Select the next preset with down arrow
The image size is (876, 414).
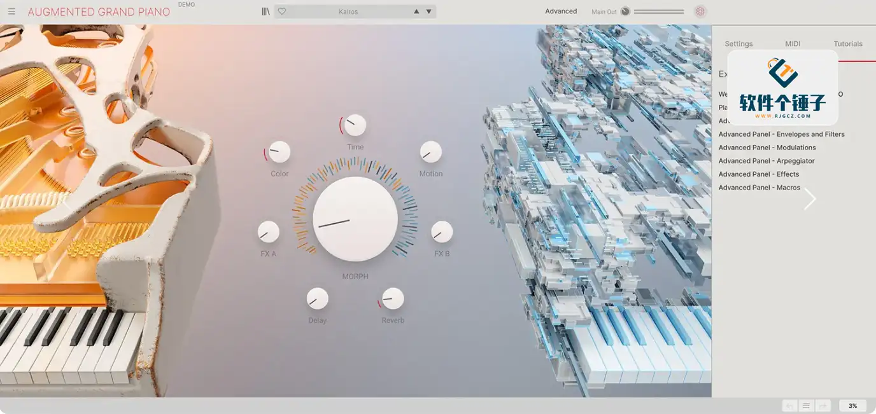tap(428, 11)
